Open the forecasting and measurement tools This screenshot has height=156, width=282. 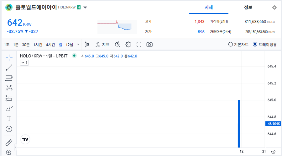9,98
